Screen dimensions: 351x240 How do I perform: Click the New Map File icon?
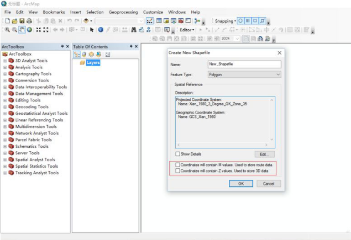tap(8, 21)
